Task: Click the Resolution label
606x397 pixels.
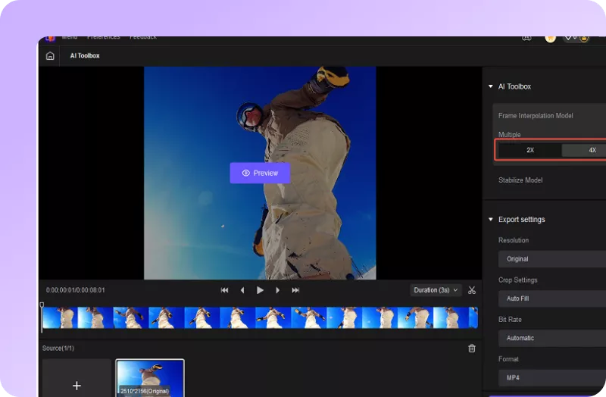Action: click(x=514, y=240)
